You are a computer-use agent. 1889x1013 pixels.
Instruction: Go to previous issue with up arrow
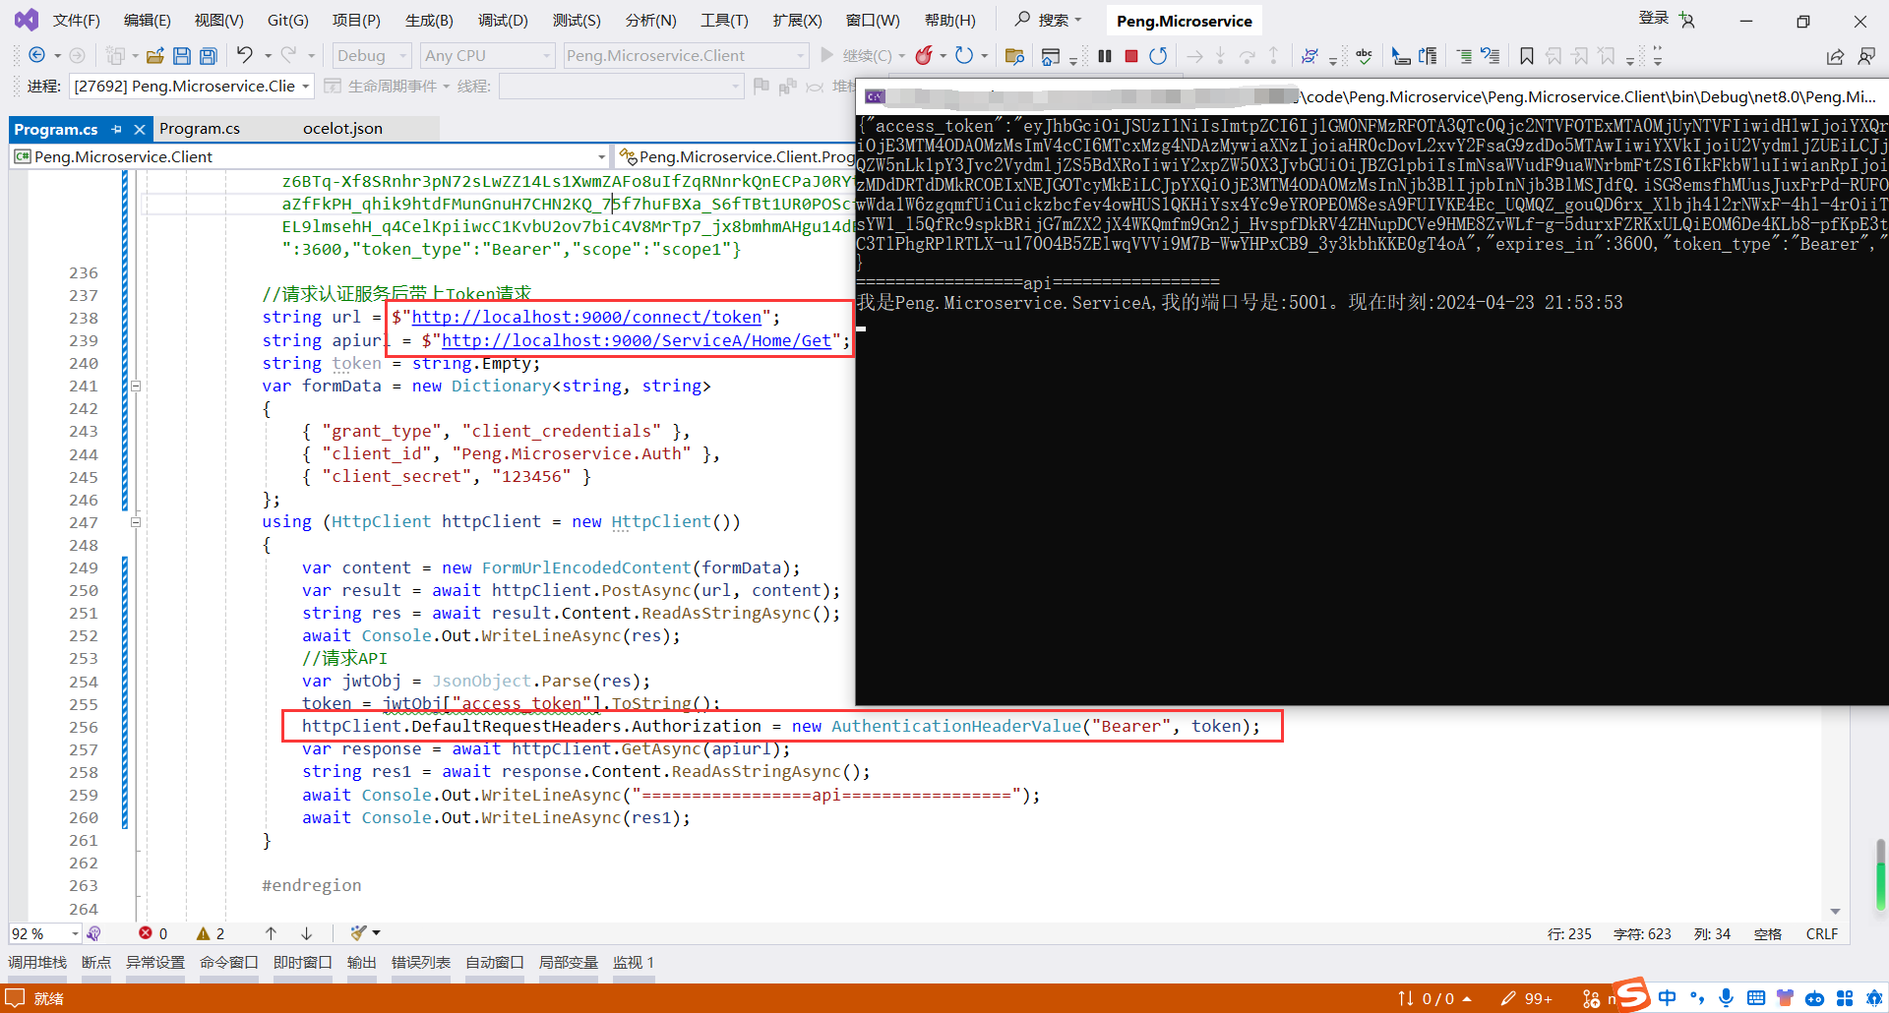[x=271, y=933]
